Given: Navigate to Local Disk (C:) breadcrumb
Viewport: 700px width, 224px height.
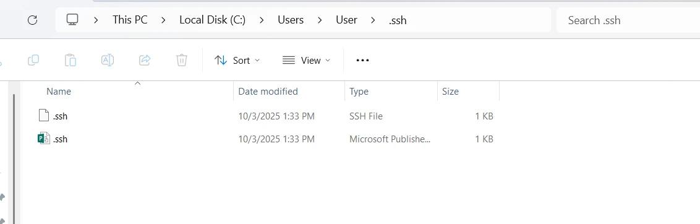Looking at the screenshot, I should [x=213, y=20].
